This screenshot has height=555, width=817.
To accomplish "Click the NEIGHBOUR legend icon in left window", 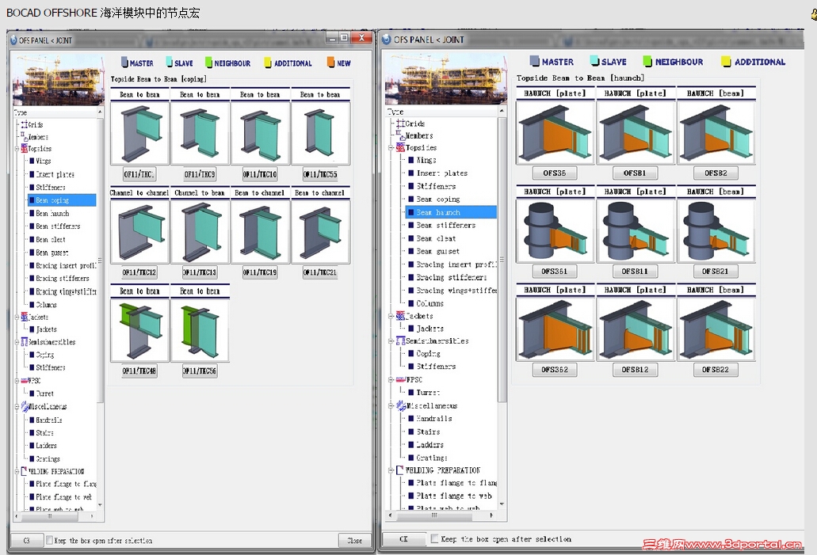I will pyautogui.click(x=209, y=63).
